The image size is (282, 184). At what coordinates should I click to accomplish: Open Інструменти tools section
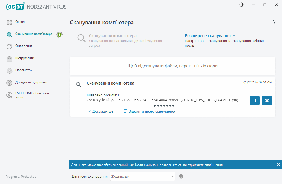(x=25, y=58)
